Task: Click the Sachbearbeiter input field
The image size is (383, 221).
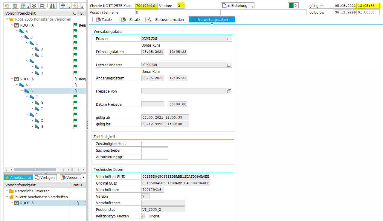Action: [155, 150]
